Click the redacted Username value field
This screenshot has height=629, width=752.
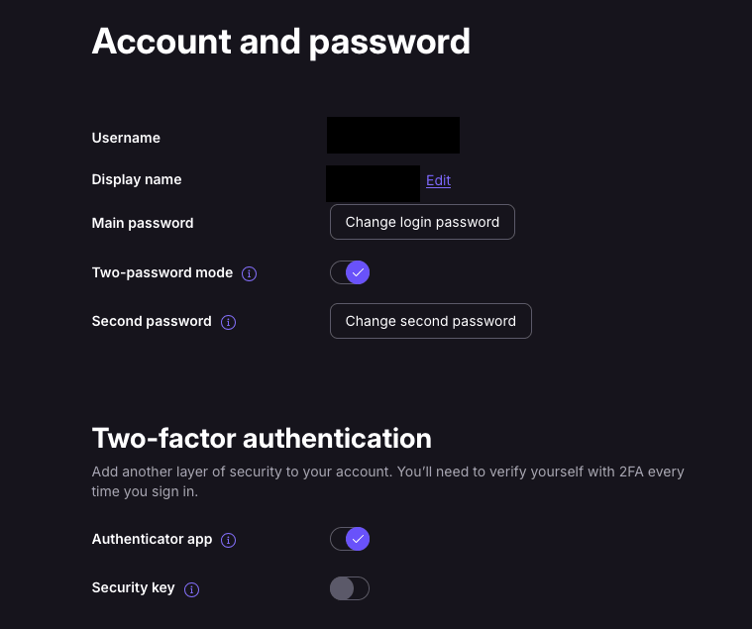tap(393, 136)
